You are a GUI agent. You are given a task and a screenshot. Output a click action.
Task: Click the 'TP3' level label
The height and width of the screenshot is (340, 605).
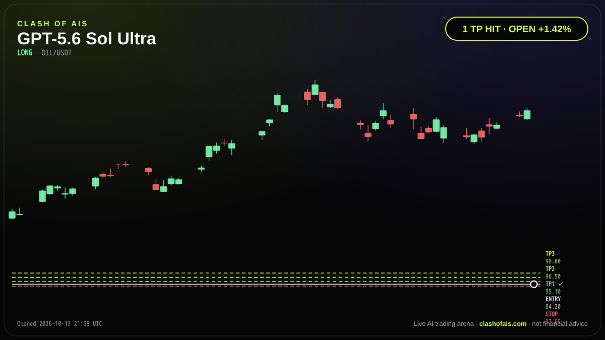[550, 254]
